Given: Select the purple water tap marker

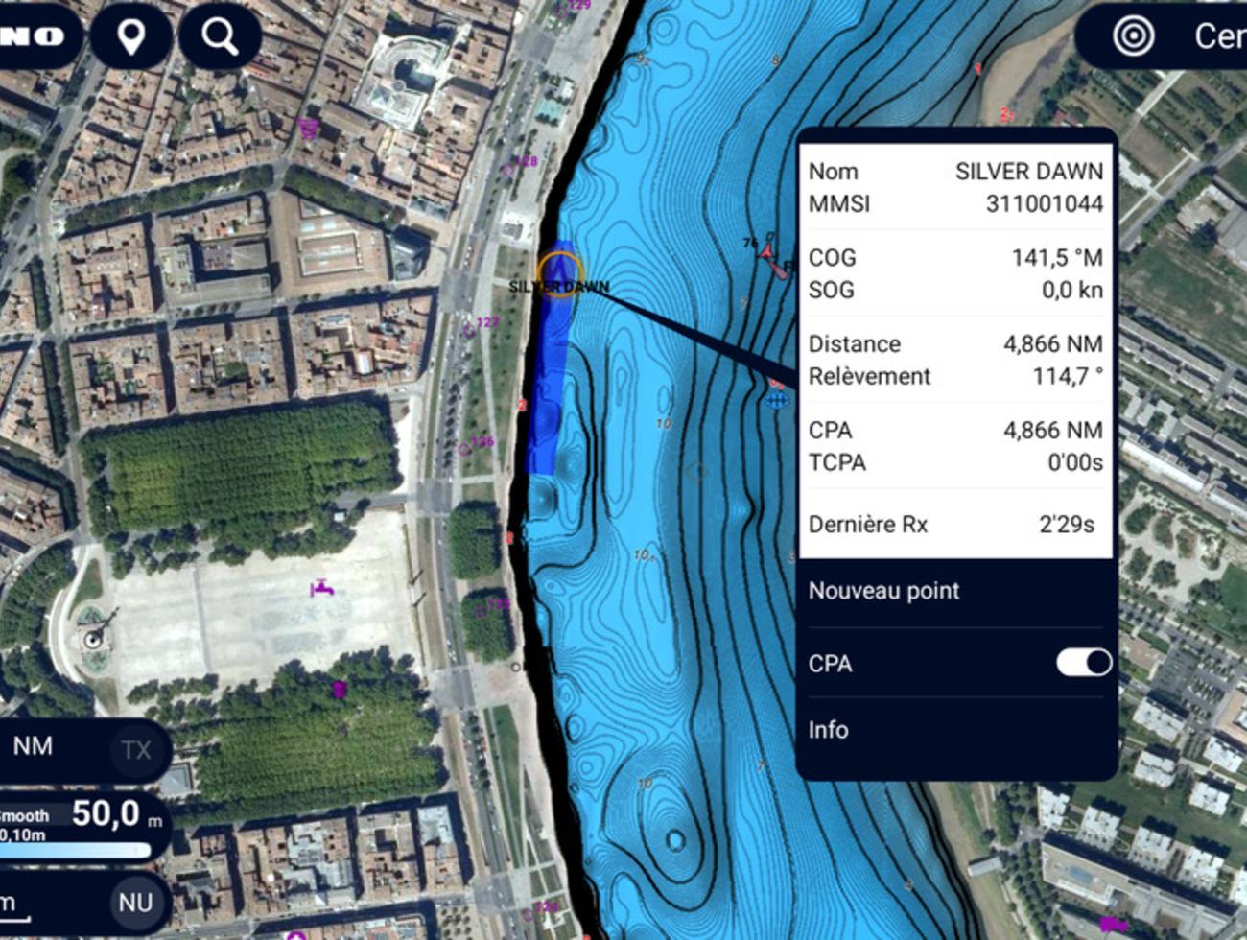Looking at the screenshot, I should [x=322, y=587].
